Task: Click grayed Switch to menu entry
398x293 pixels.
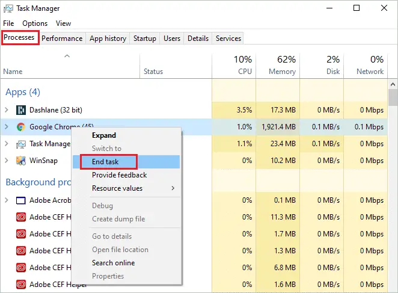Action: coord(126,149)
